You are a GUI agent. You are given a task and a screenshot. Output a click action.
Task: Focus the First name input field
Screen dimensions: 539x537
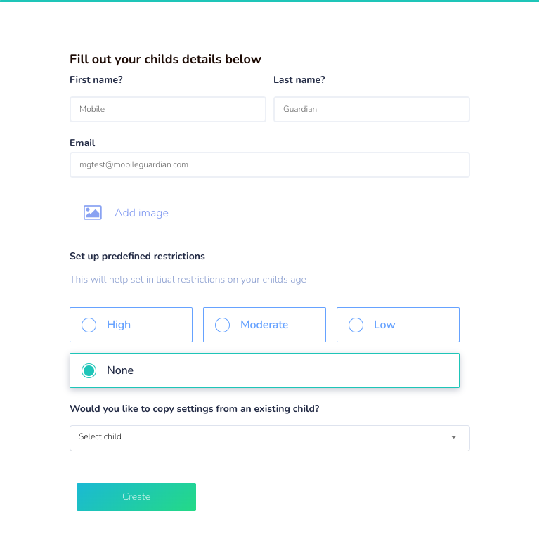tap(168, 110)
